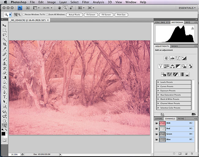Hide the Red channel visibility
Viewport: 199px width, 157px height.
pos(156,128)
